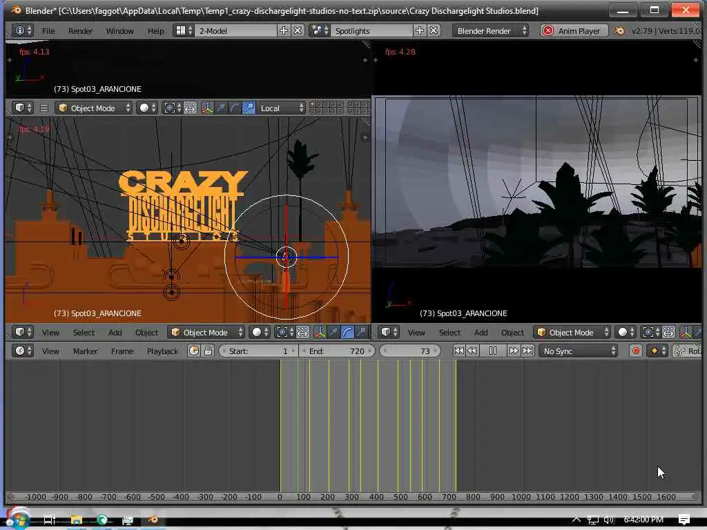
Task: Open shading selector in left viewport header
Action: [x=260, y=333]
